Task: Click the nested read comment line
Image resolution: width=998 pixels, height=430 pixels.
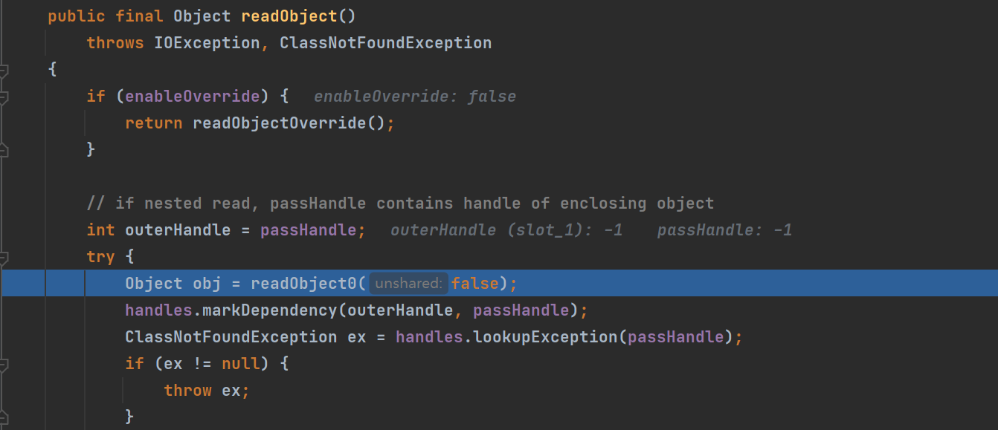Action: point(400,203)
